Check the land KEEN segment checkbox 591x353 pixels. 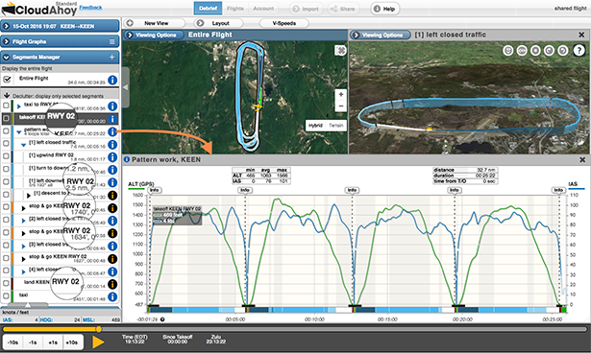(6, 283)
